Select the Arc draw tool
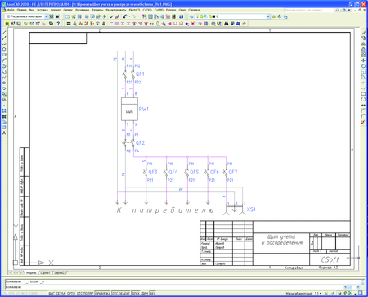Image resolution: width=368 pixels, height=297 pixels. click(x=4, y=61)
